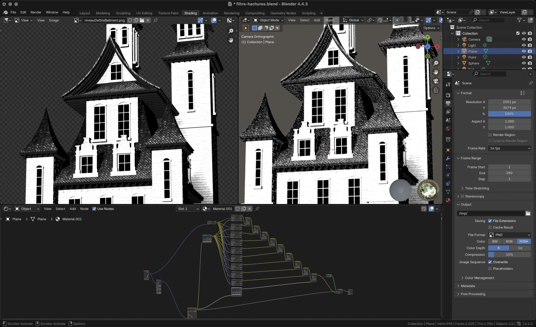This screenshot has width=536, height=327.
Task: Hide Camera object with eye icon
Action: tap(524, 39)
